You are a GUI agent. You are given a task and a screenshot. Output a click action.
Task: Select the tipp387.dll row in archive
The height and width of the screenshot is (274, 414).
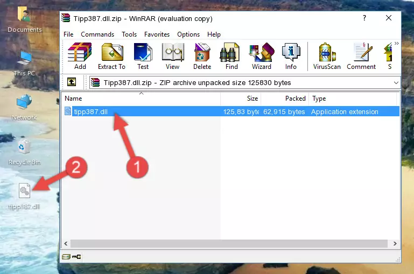pos(231,111)
